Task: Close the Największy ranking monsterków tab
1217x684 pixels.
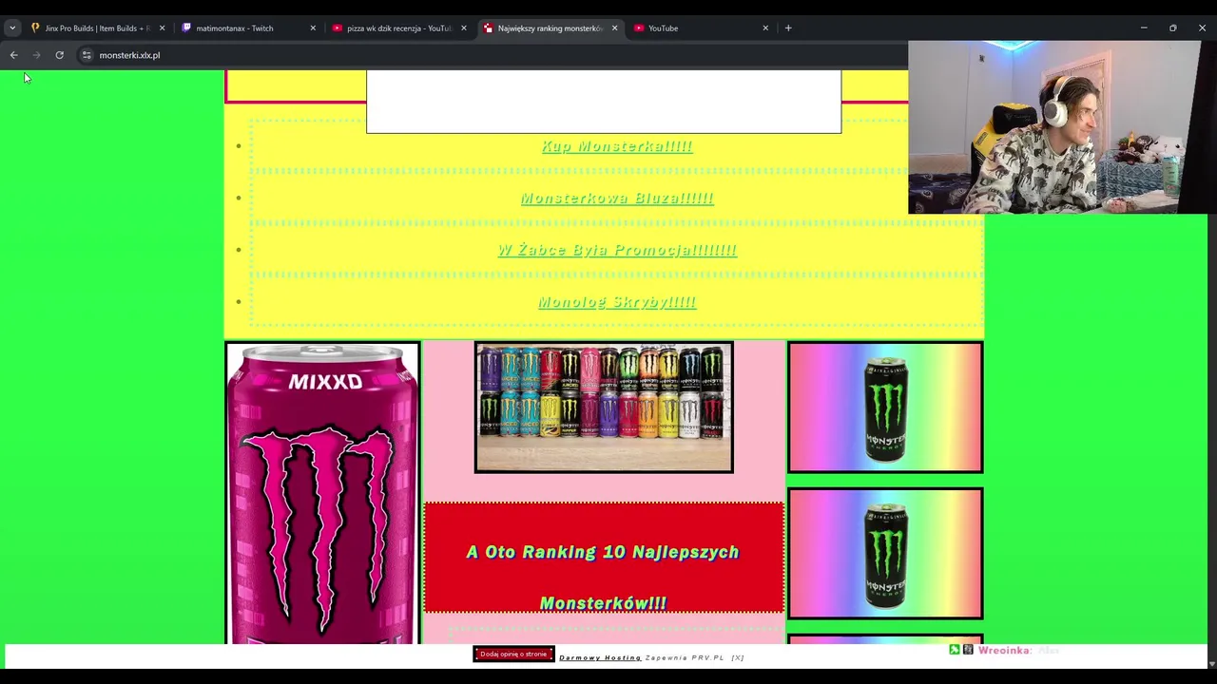Action: tap(614, 28)
